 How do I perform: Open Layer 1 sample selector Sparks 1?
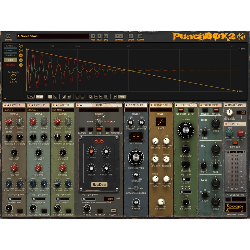[x=14, y=110]
